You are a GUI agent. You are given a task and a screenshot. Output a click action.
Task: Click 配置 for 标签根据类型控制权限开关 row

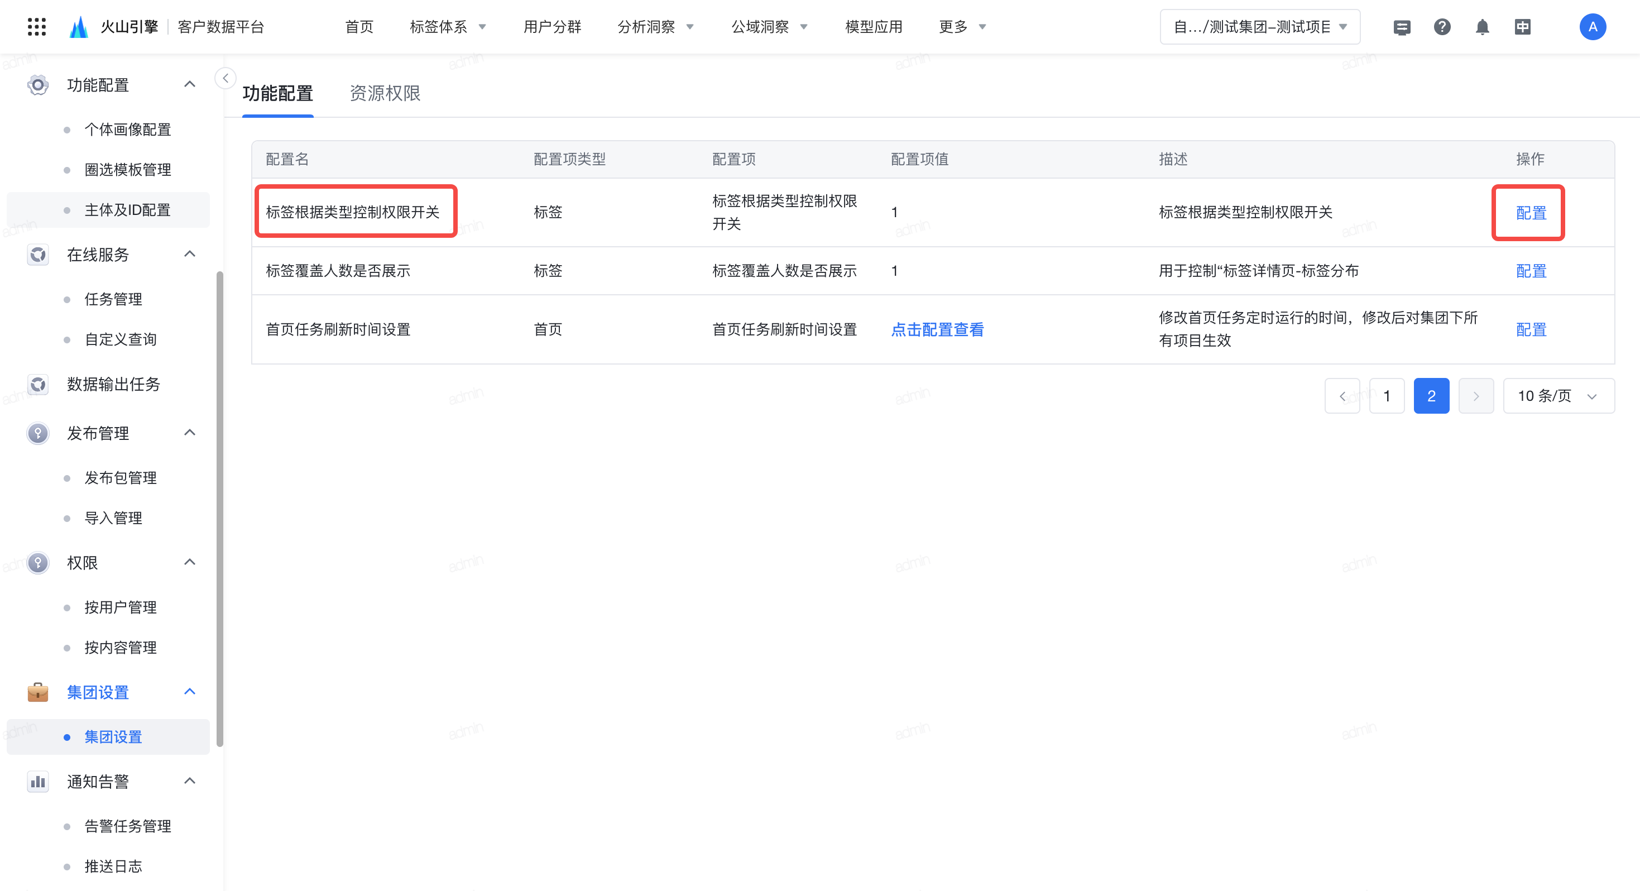click(1531, 212)
